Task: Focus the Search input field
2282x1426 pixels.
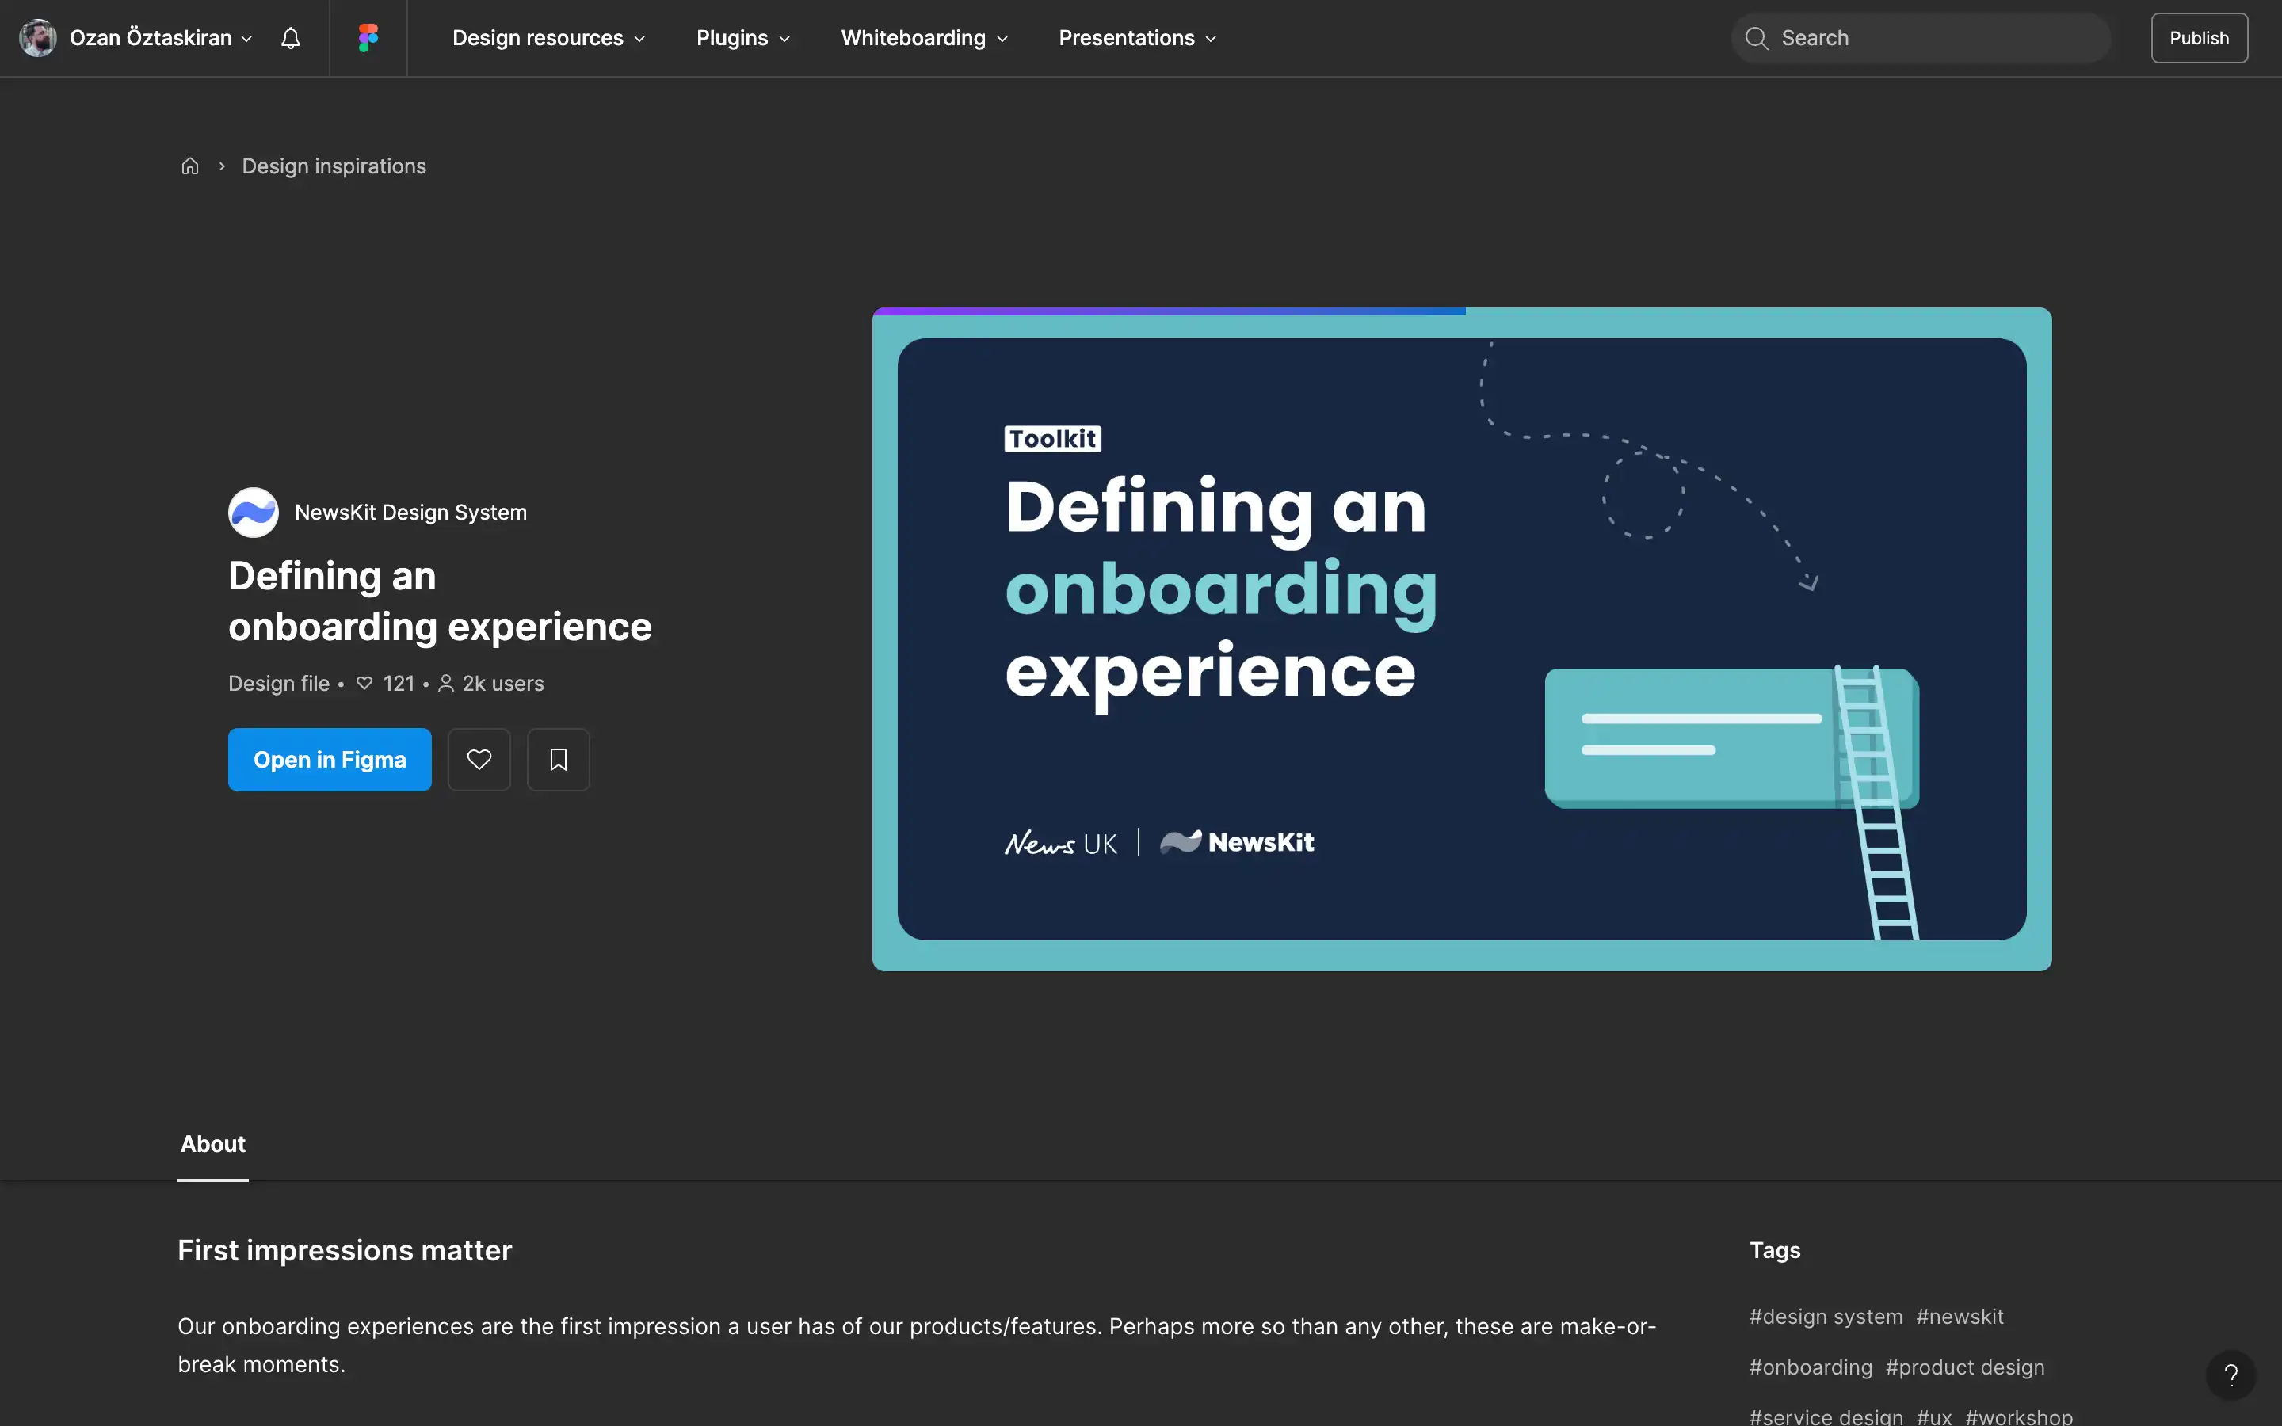Action: pyautogui.click(x=1920, y=38)
